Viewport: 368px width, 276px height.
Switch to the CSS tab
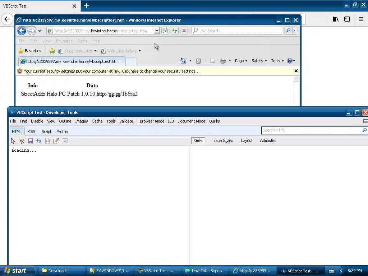pyautogui.click(x=32, y=132)
